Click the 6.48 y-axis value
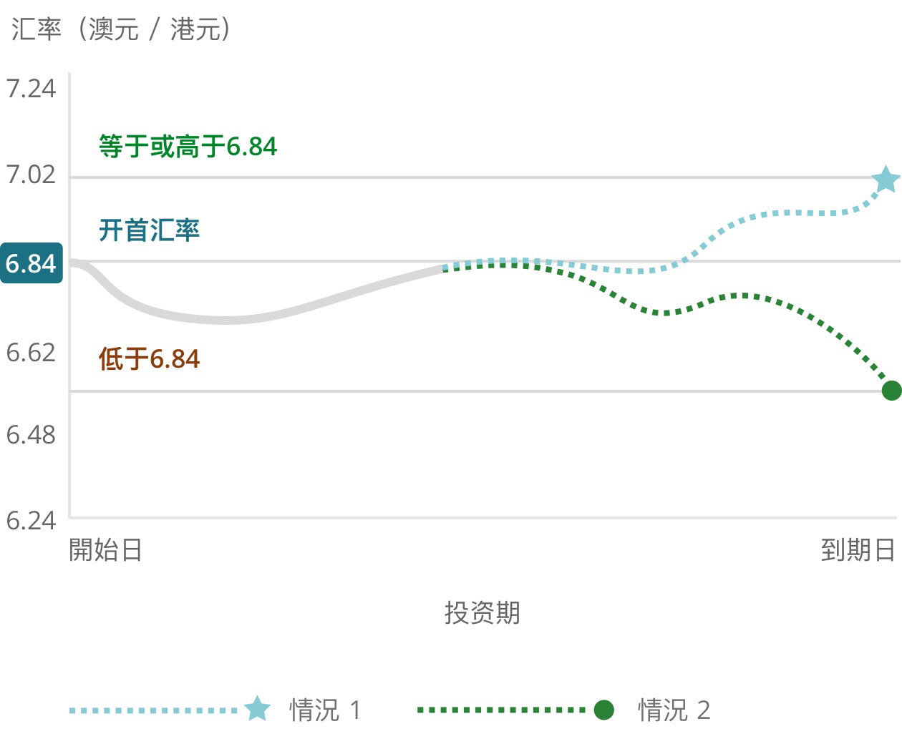Screen dimensions: 902x739 click(31, 434)
